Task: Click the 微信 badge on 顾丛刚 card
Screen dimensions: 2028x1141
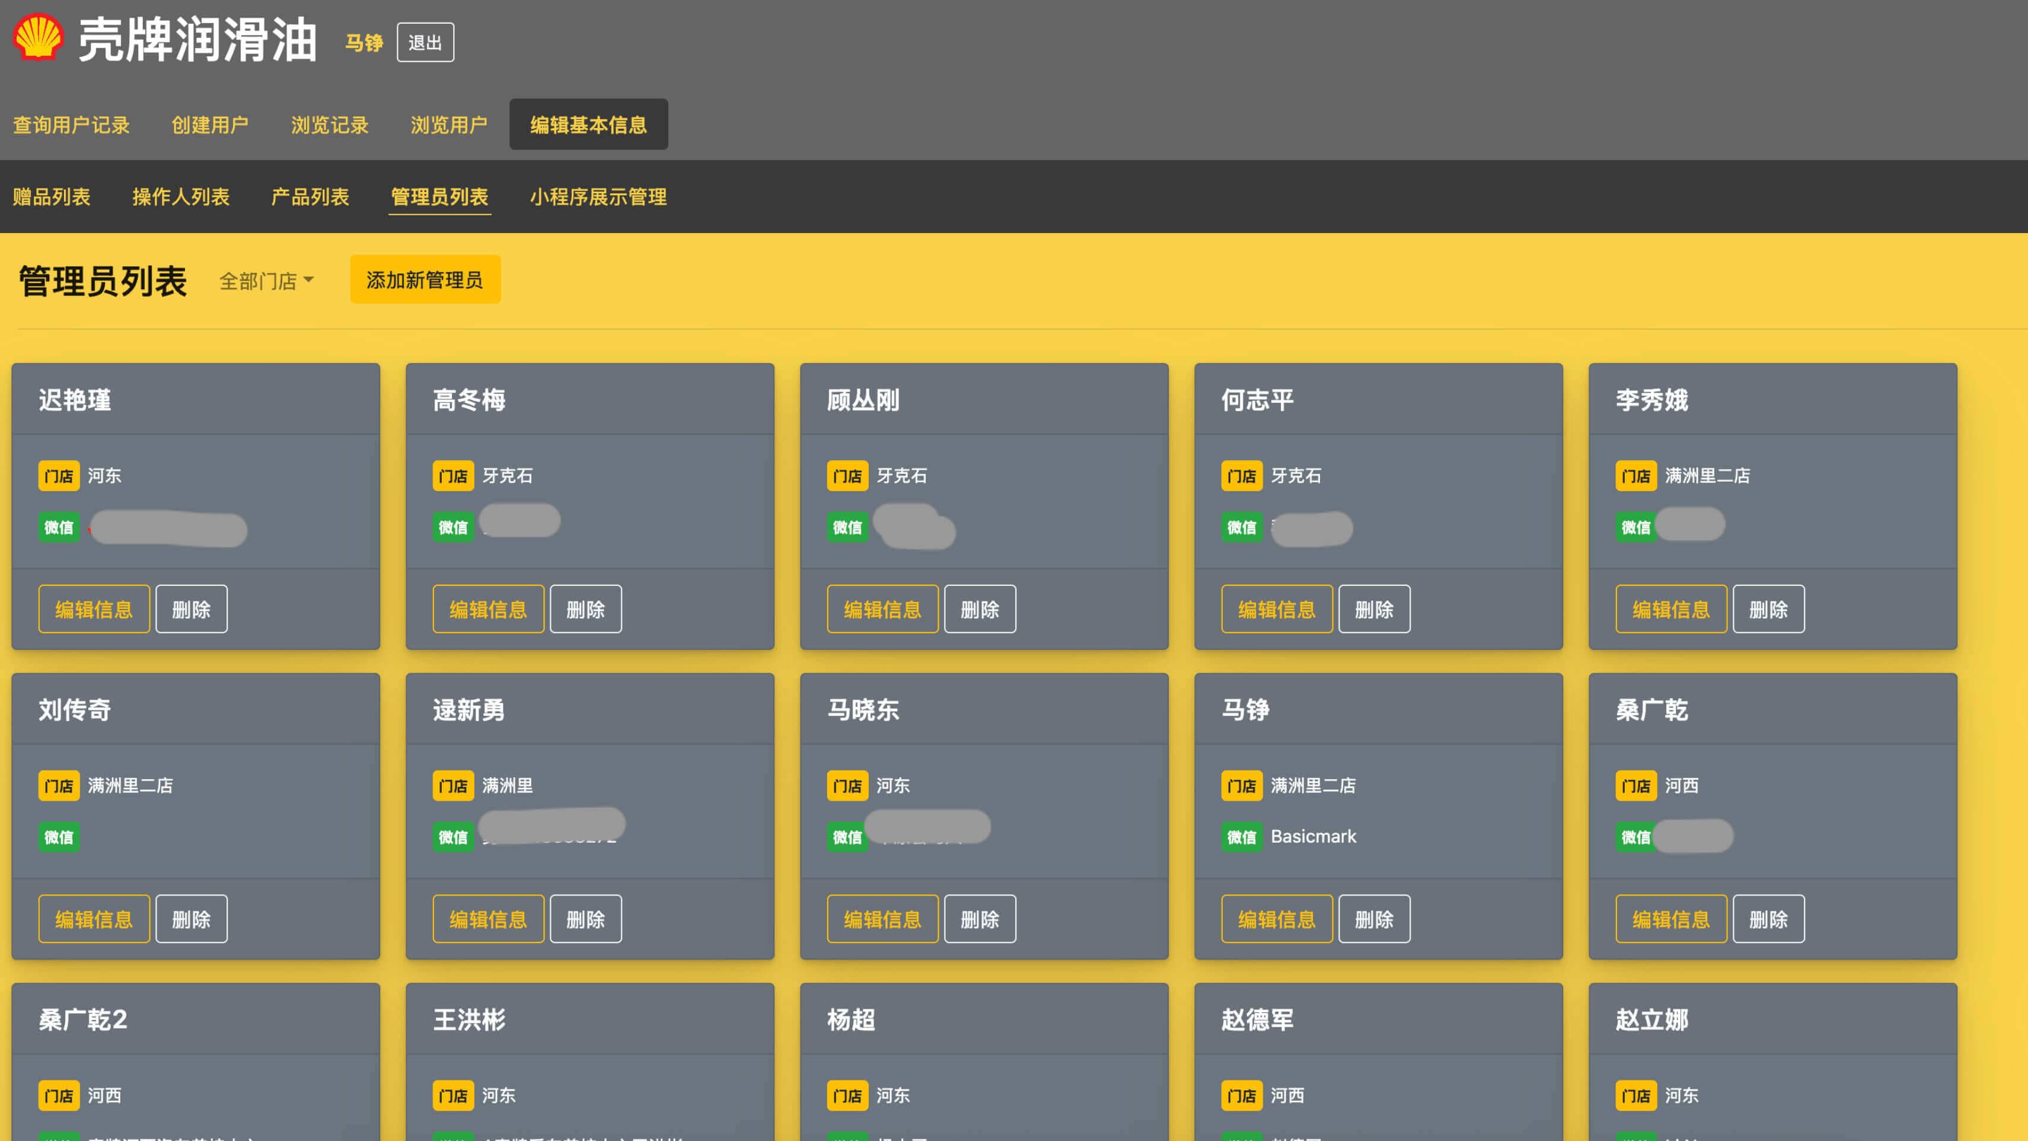Action: 847,527
